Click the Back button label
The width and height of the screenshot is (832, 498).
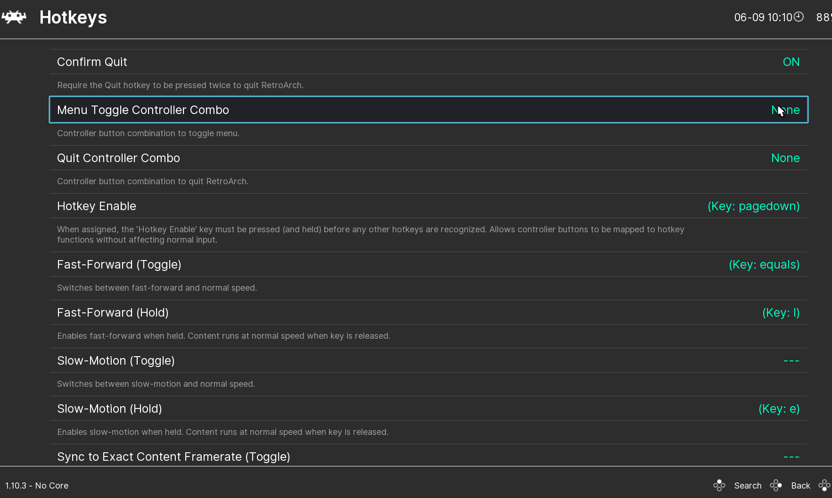(x=800, y=485)
